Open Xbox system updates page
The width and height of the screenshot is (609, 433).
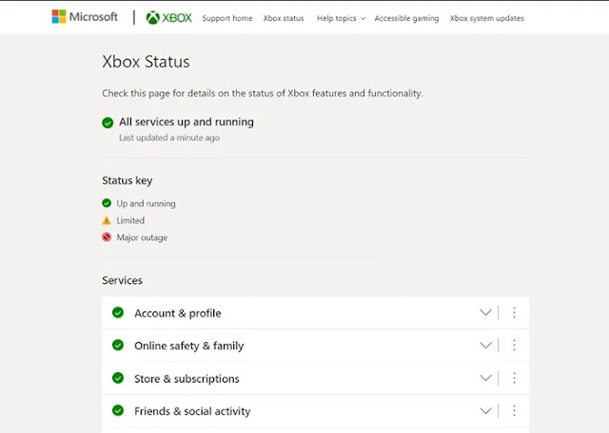pyautogui.click(x=486, y=18)
